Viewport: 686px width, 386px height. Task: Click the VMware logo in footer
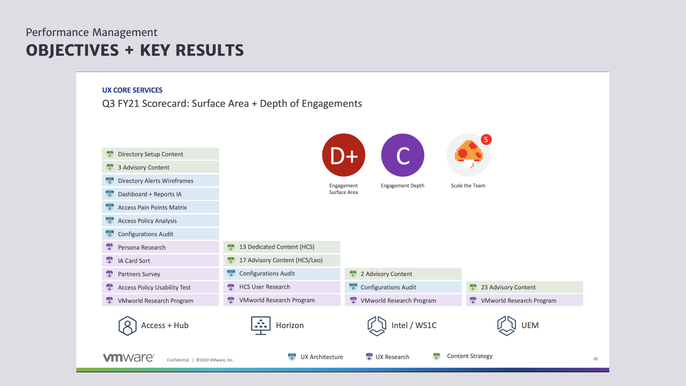(129, 358)
